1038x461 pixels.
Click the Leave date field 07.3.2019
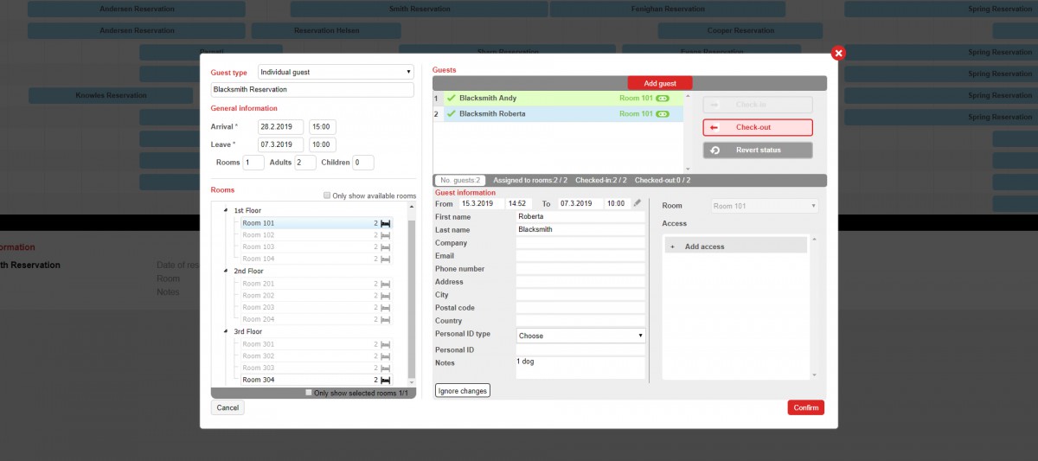click(280, 144)
